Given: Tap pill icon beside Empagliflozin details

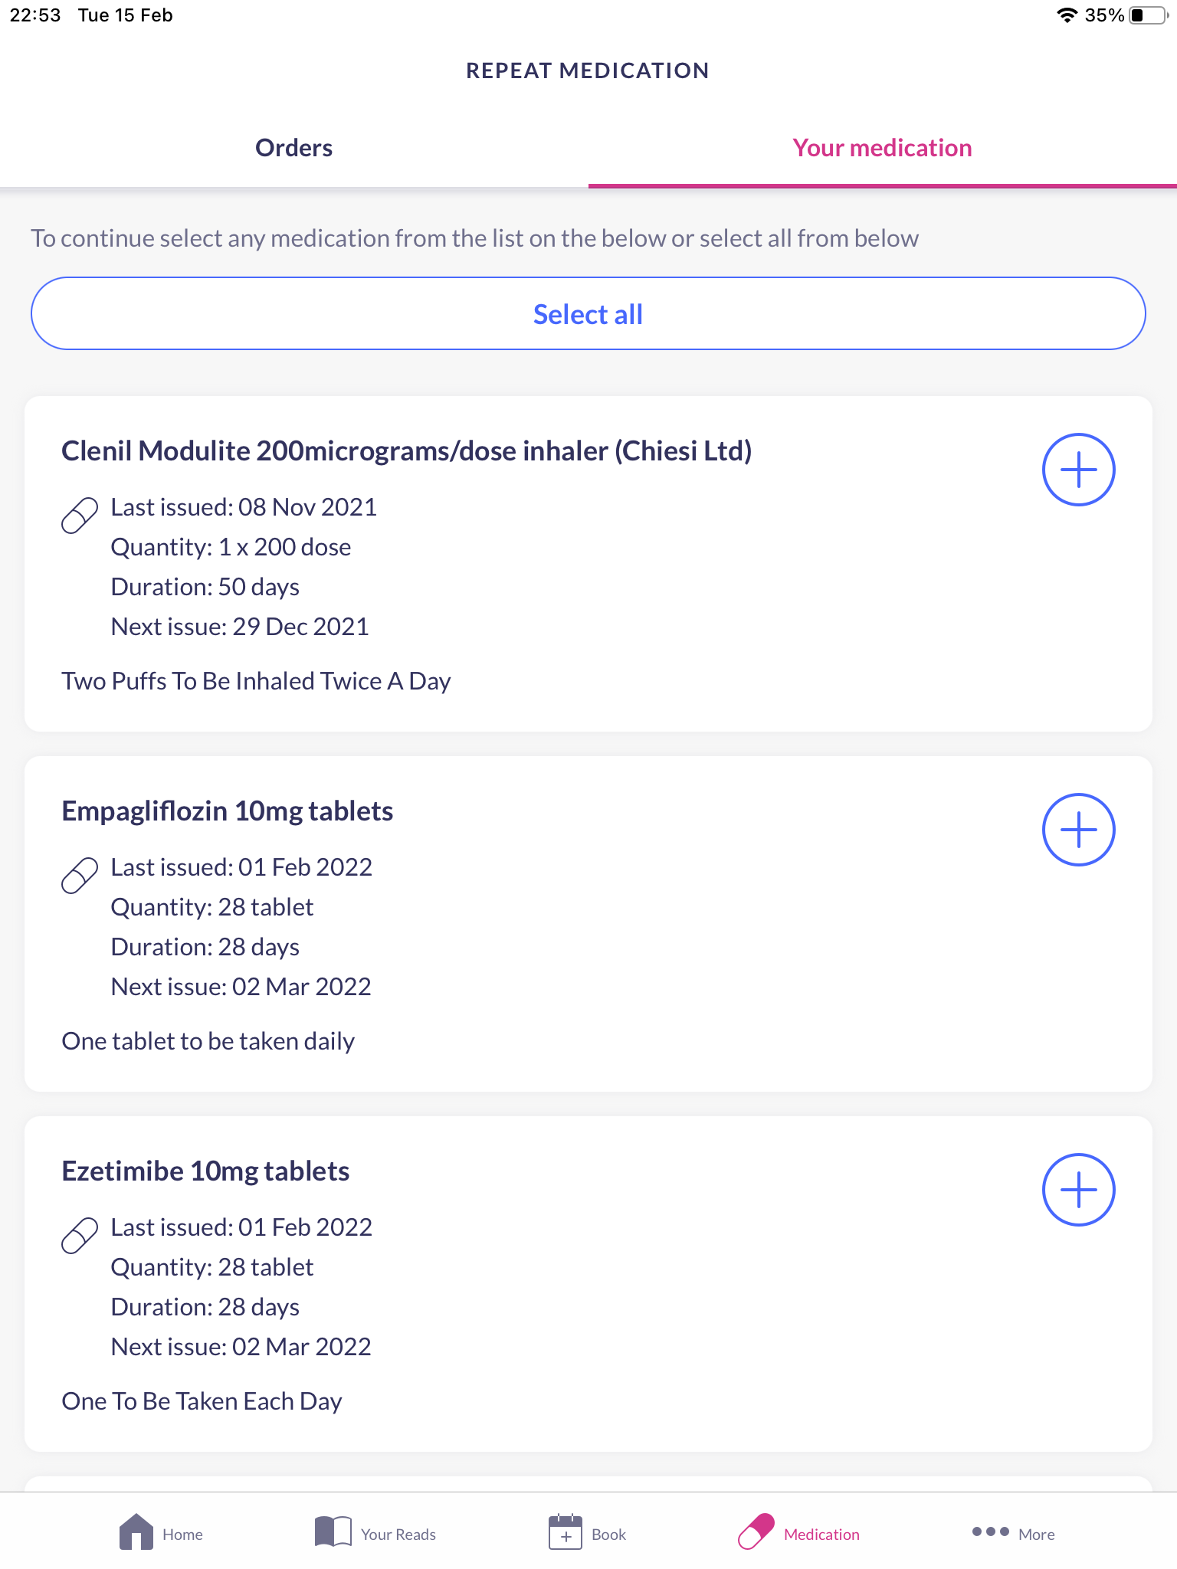Looking at the screenshot, I should pos(80,875).
